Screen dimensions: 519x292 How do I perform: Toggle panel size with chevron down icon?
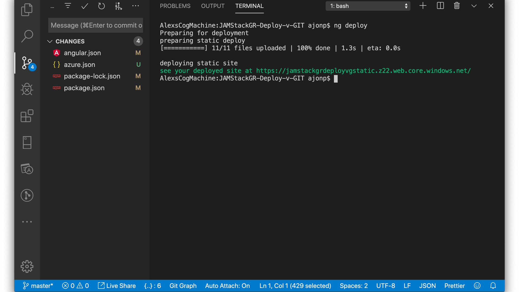pyautogui.click(x=474, y=6)
